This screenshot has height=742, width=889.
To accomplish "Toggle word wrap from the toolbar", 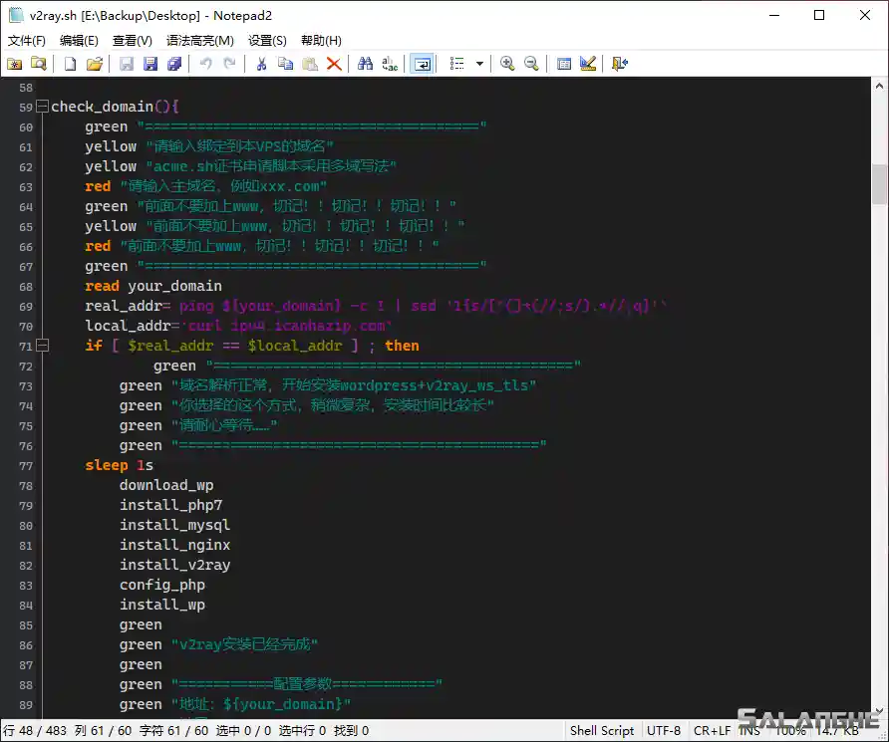I will (x=422, y=64).
